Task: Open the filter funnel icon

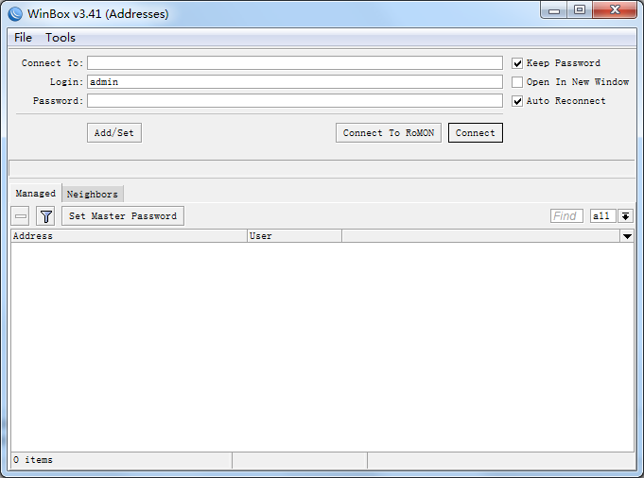Action: click(45, 216)
